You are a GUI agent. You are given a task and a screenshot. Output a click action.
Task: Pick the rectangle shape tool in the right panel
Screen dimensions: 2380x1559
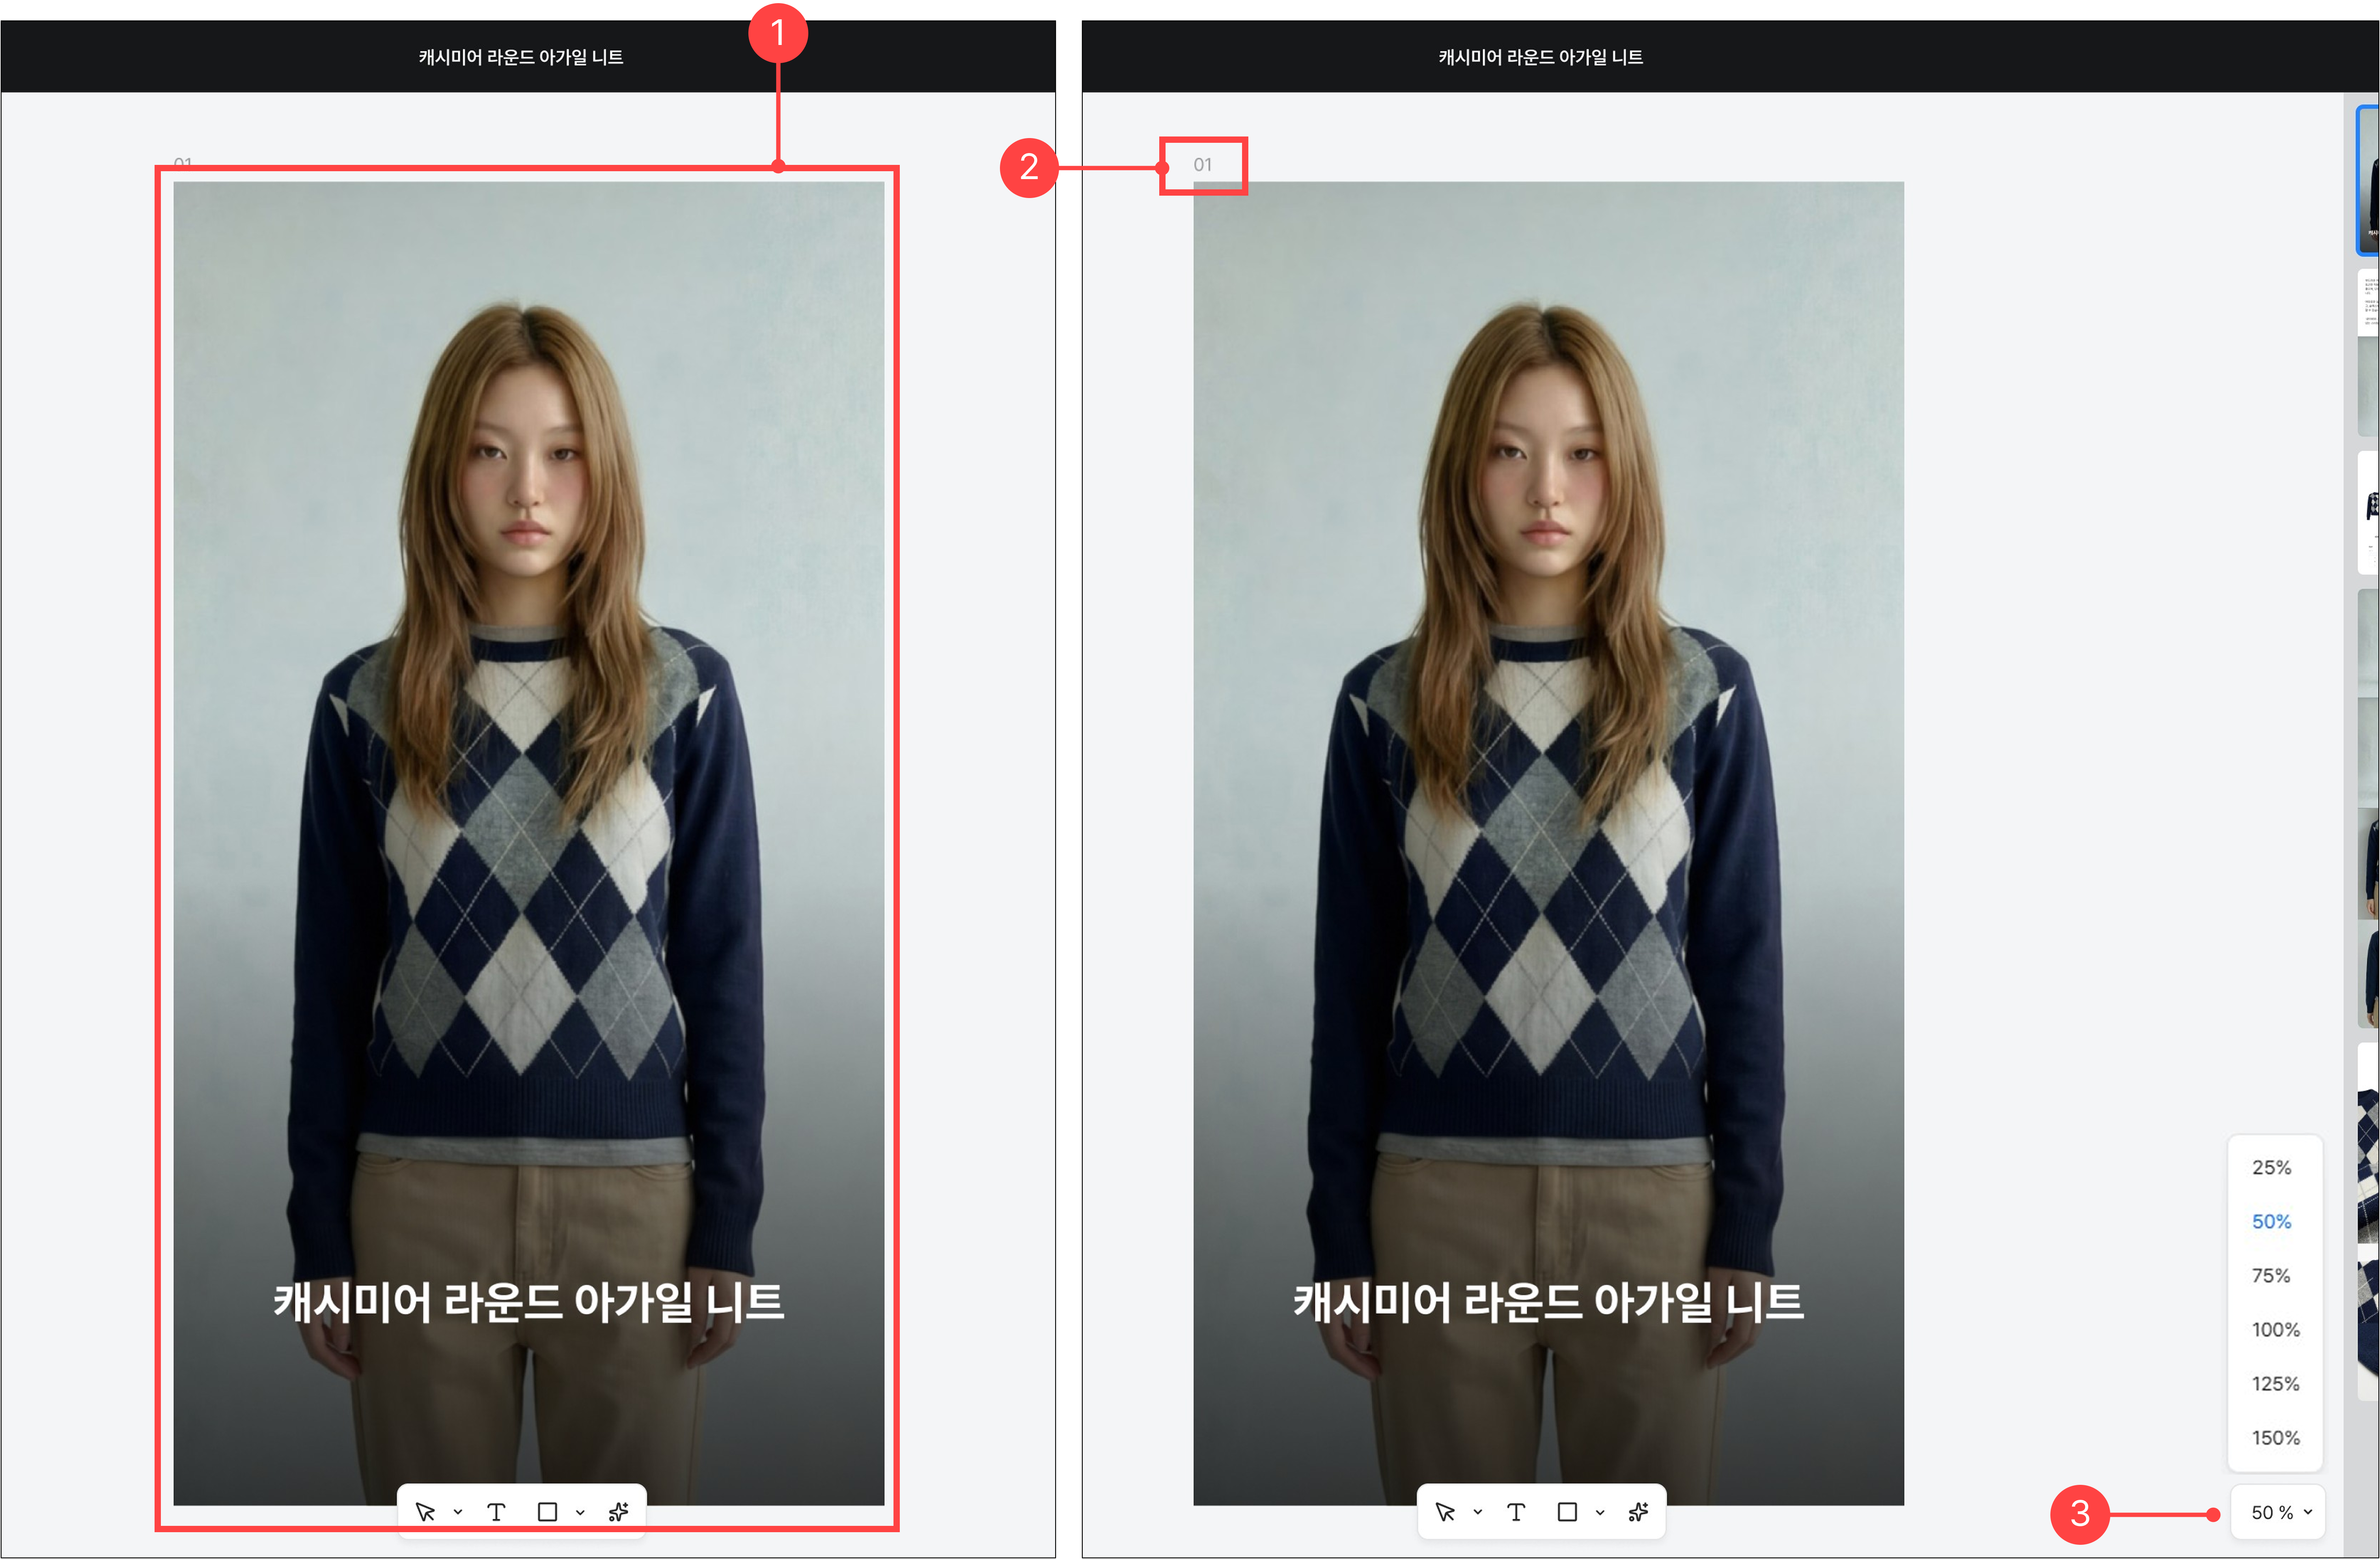pos(1567,1512)
